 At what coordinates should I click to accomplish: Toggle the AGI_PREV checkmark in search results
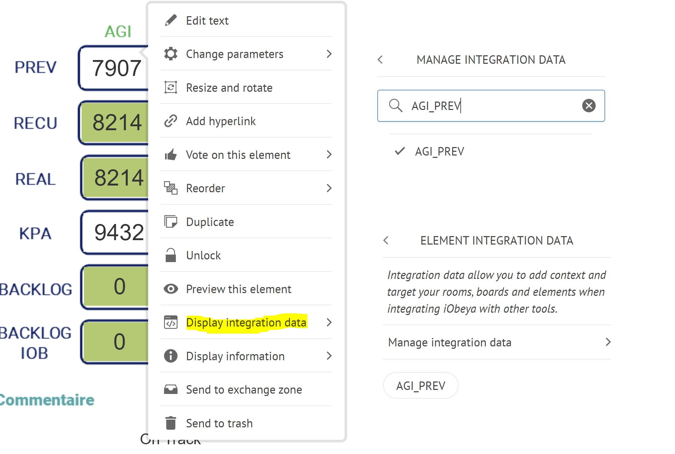(401, 151)
